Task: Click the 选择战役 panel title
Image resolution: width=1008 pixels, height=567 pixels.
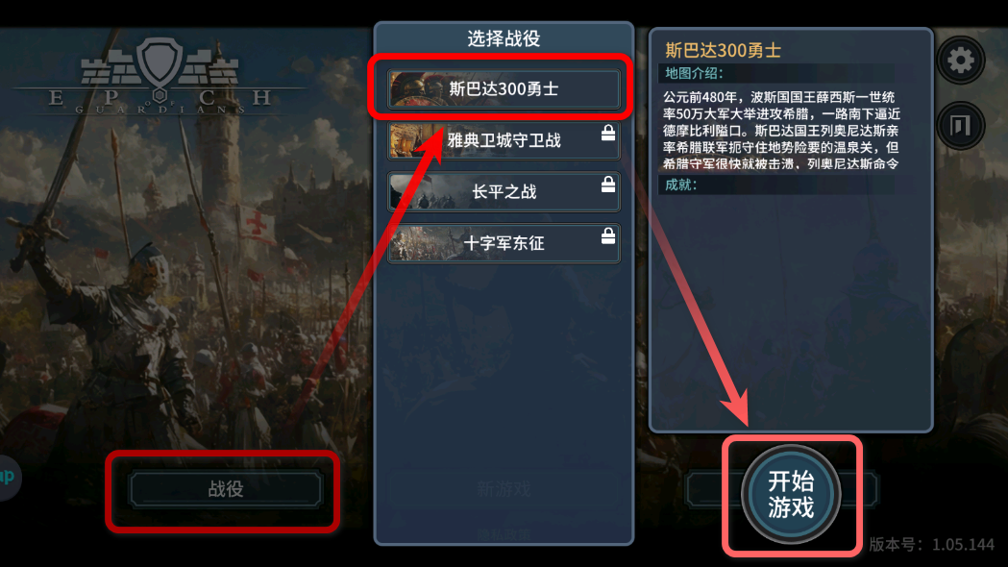Action: pyautogui.click(x=504, y=38)
